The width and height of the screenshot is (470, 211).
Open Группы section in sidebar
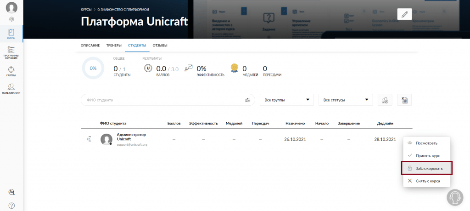(11, 71)
